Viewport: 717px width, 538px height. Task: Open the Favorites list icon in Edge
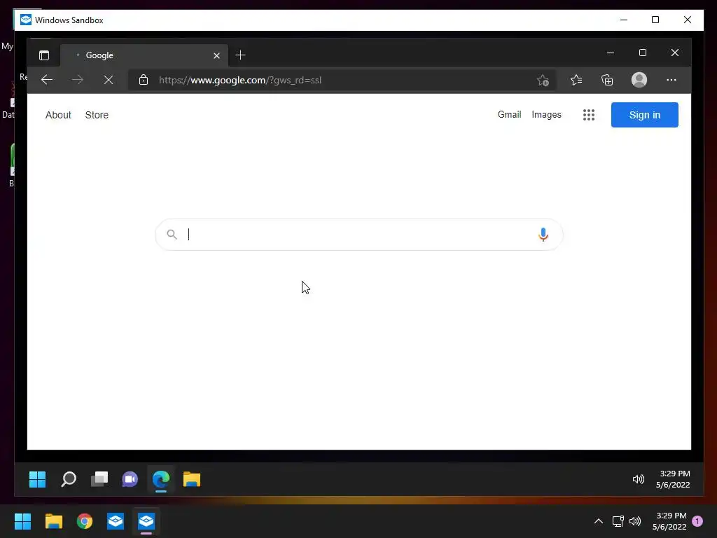(576, 80)
